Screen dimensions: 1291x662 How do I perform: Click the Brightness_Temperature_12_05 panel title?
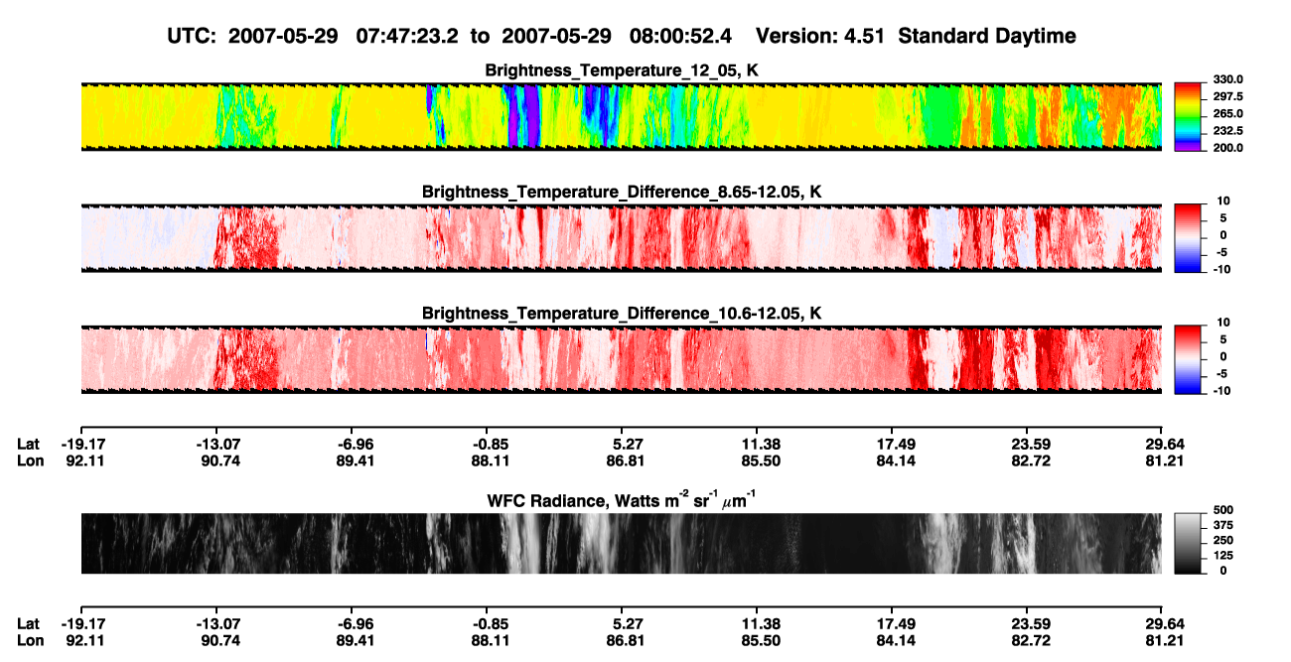click(621, 71)
